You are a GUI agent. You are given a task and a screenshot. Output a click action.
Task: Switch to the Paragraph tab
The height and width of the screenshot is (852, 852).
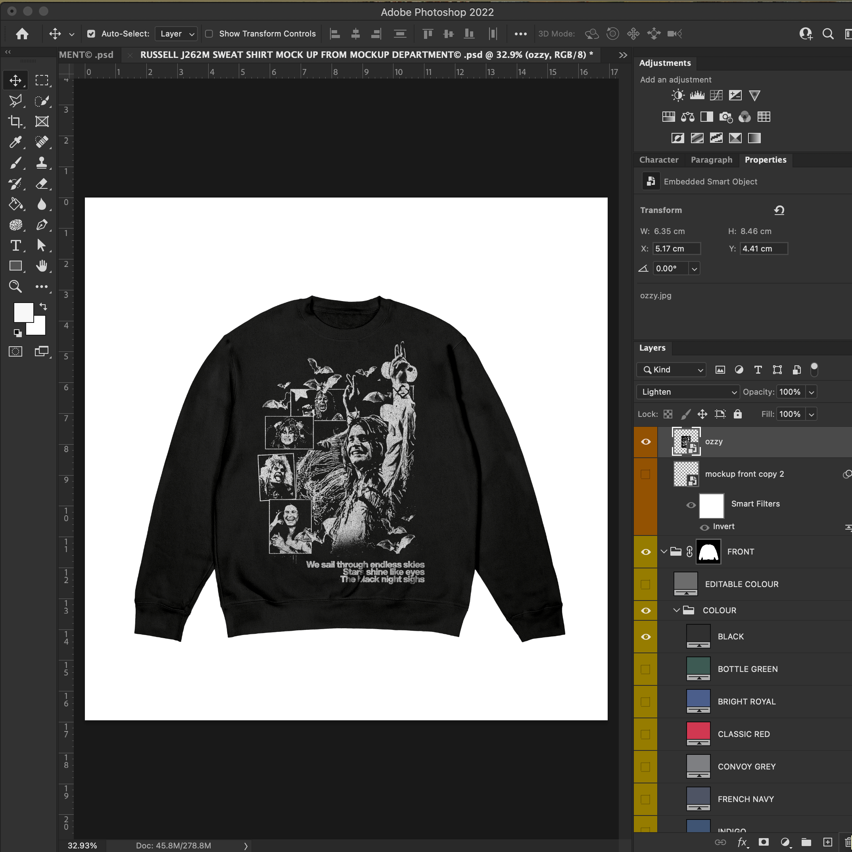point(711,159)
